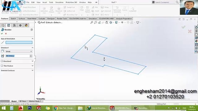Open File Explorer folder icon in task pane
The height and width of the screenshot is (111, 198).
pos(196,34)
